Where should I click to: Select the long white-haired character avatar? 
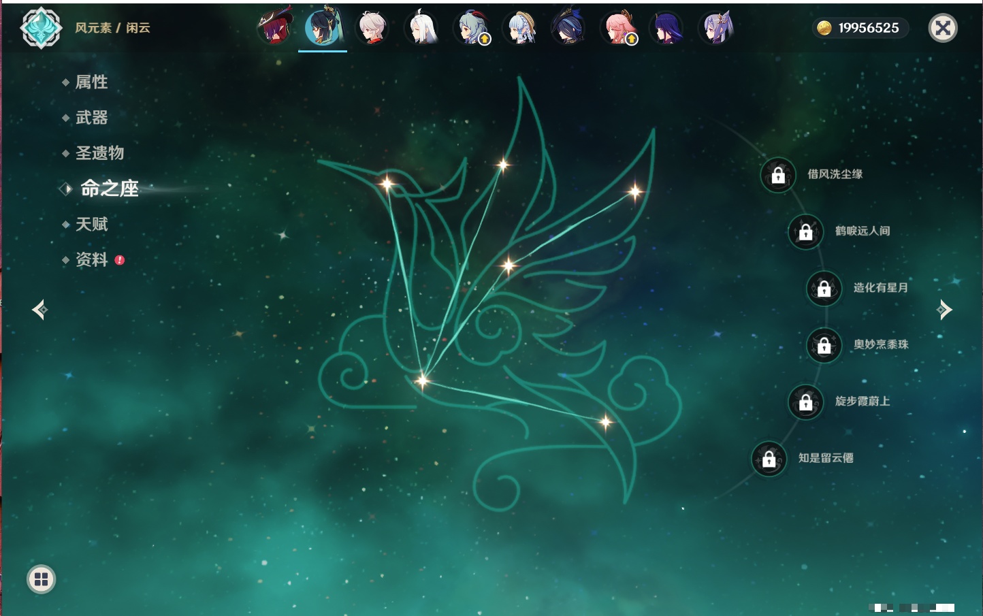point(421,28)
